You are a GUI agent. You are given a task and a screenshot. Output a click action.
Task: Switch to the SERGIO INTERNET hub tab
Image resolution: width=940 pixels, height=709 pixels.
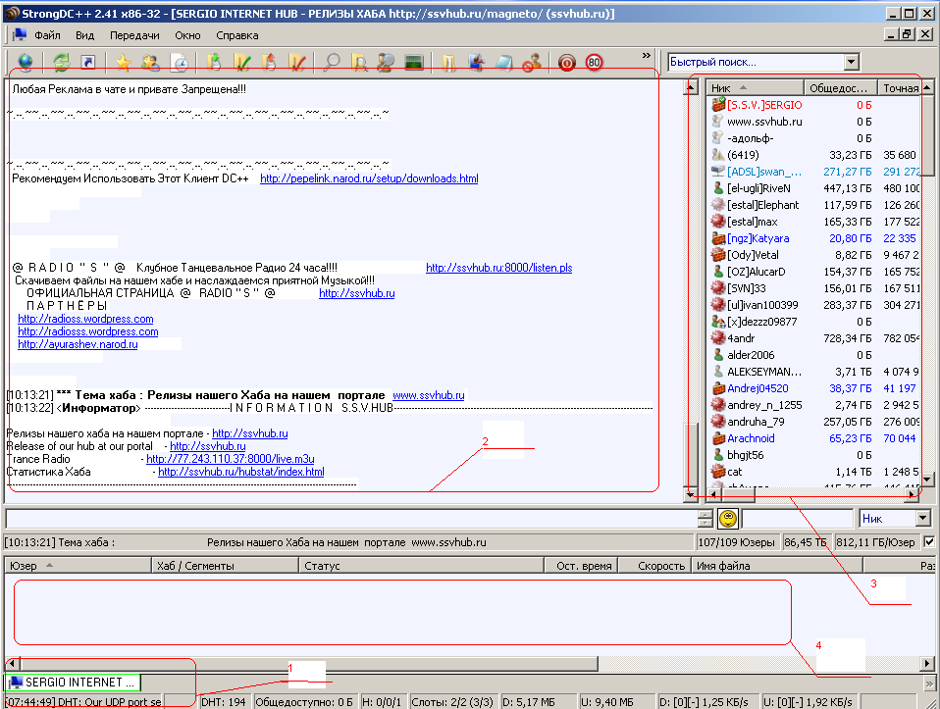(x=71, y=681)
